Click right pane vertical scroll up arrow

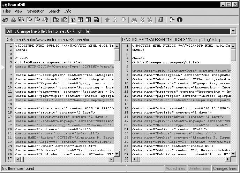233,46
